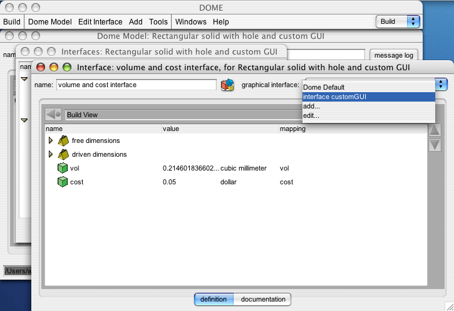Click the free dimensions label

[x=96, y=140]
